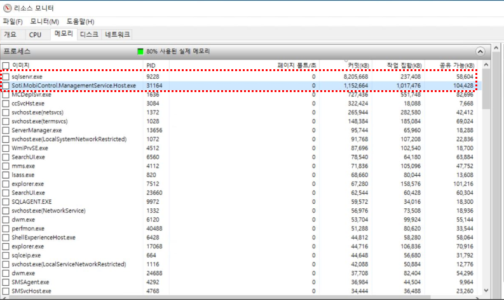
Task: Switch to the CPU tab
Action: (36, 34)
